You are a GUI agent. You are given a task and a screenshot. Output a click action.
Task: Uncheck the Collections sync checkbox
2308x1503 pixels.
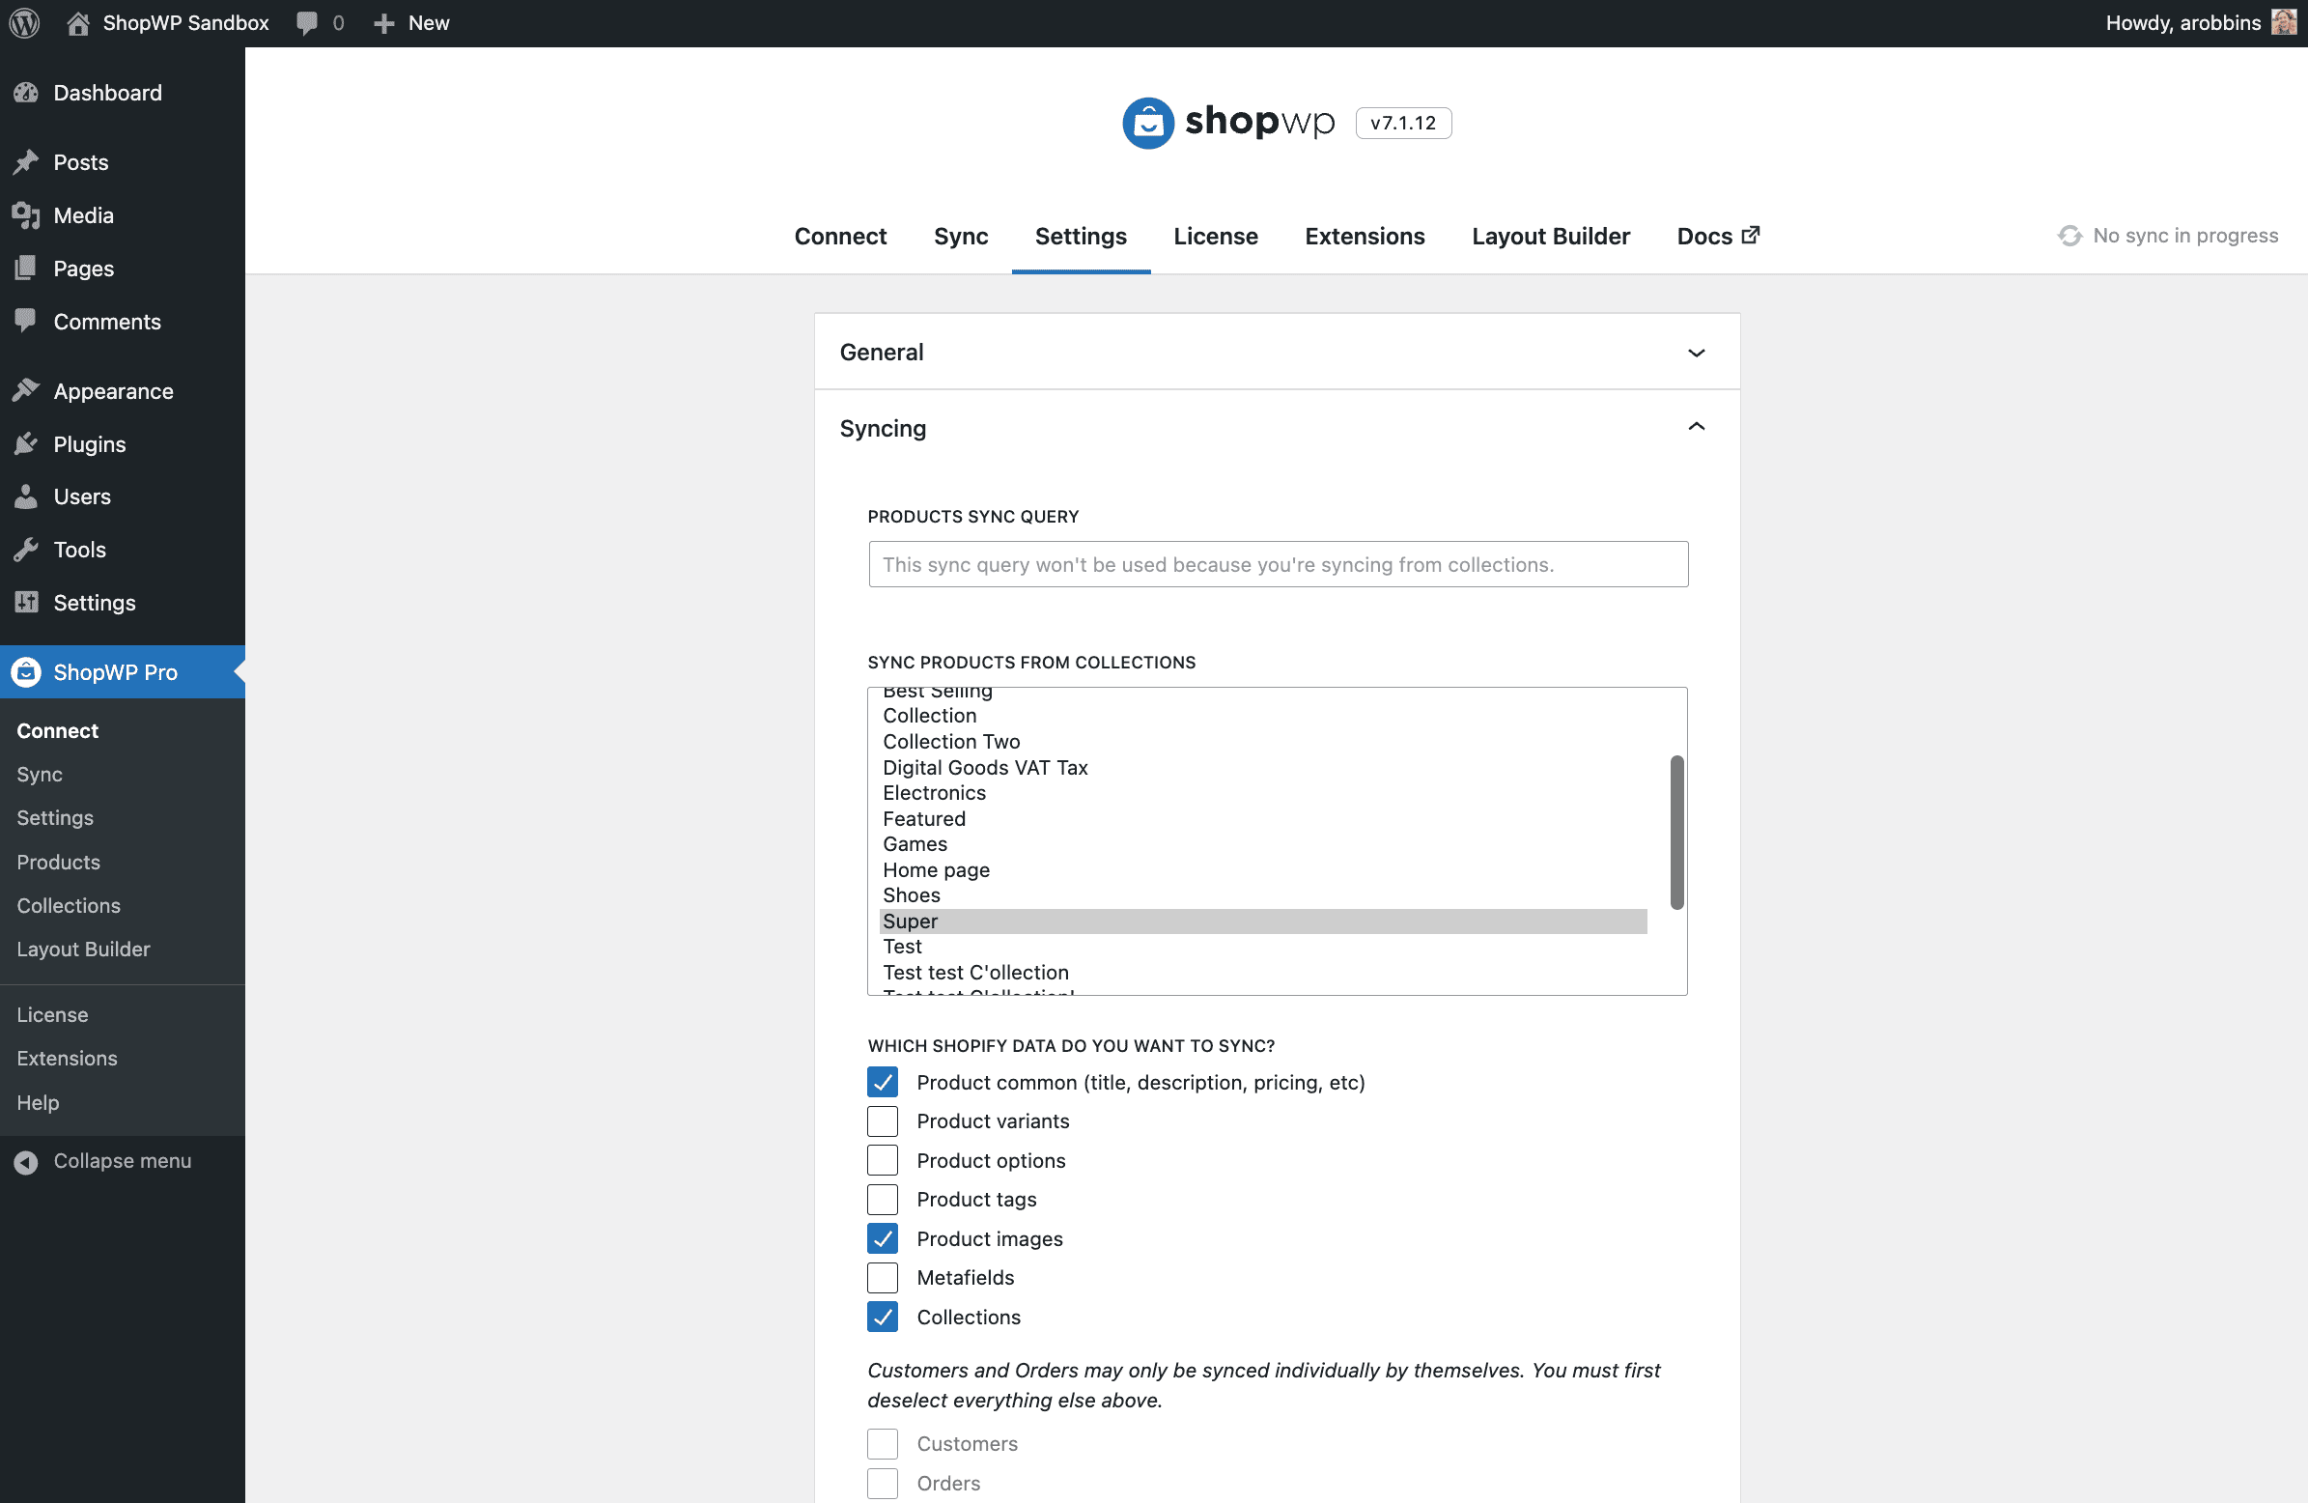(x=883, y=1317)
